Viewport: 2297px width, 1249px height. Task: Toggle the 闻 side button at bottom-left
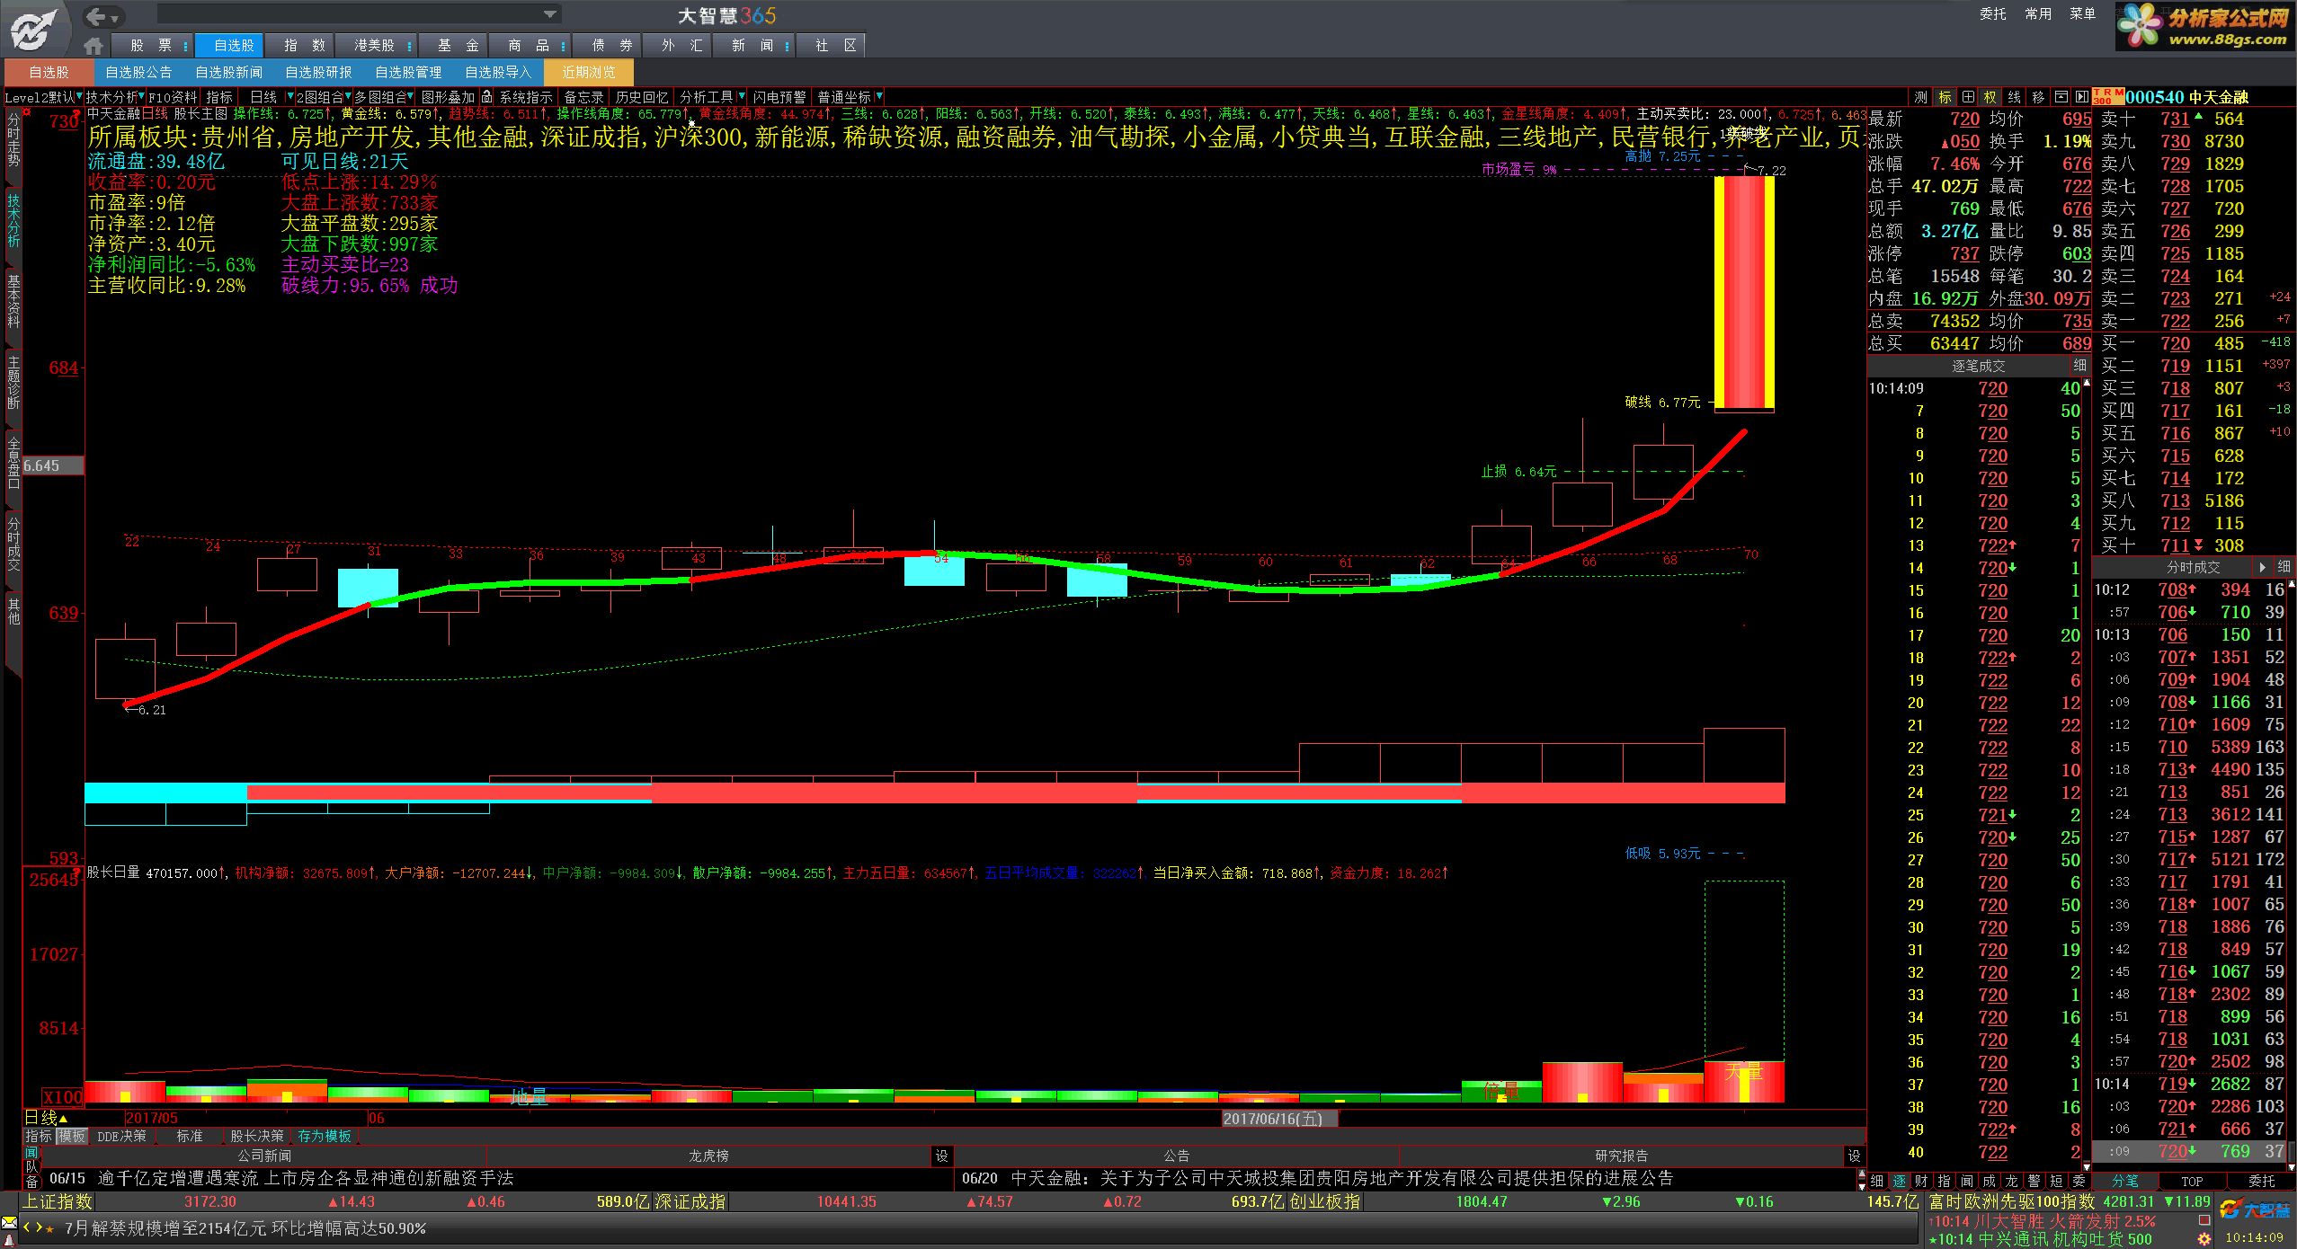(x=31, y=1153)
